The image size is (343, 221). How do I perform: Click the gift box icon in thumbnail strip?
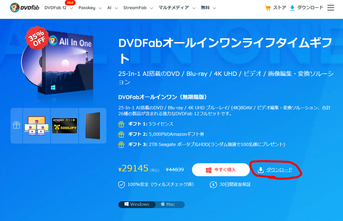click(16, 125)
